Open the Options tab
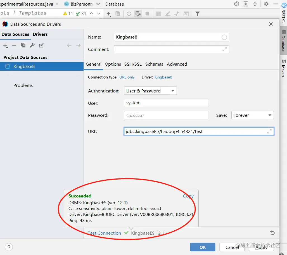 point(113,64)
